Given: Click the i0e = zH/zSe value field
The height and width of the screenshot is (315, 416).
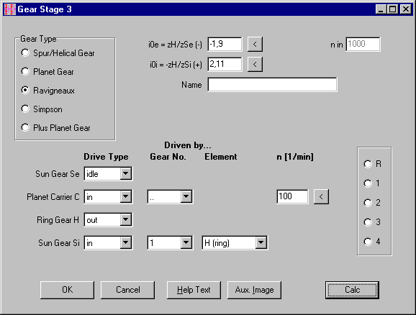Looking at the screenshot, I should point(225,44).
